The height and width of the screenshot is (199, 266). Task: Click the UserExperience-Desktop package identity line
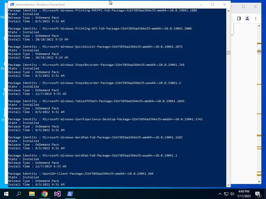105,119
